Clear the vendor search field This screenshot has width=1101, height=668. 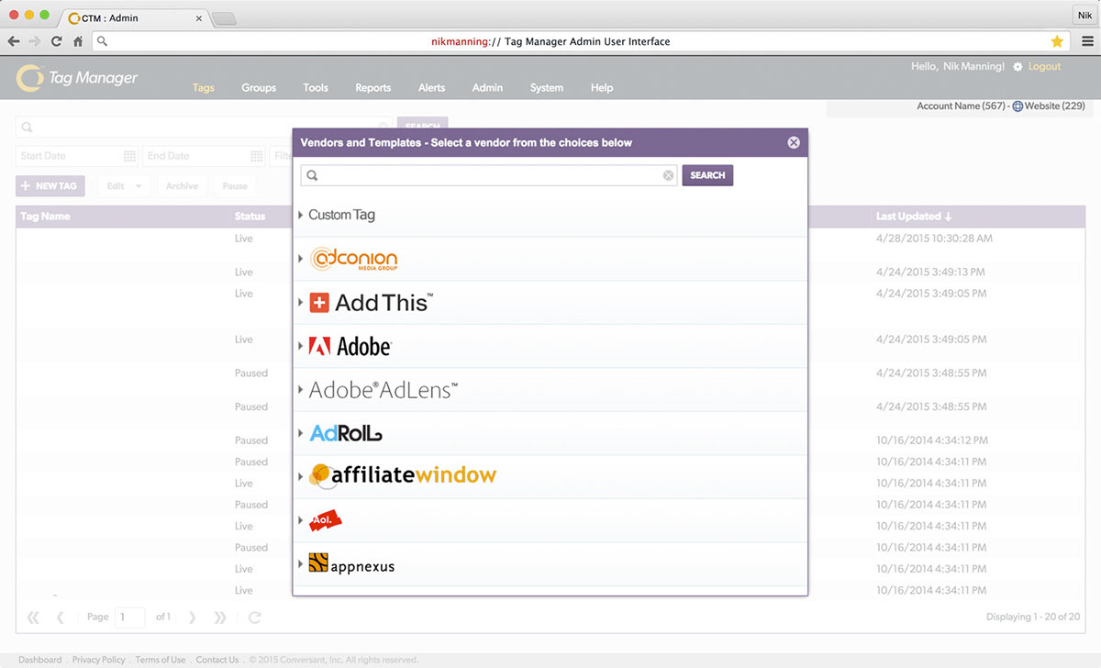click(668, 175)
